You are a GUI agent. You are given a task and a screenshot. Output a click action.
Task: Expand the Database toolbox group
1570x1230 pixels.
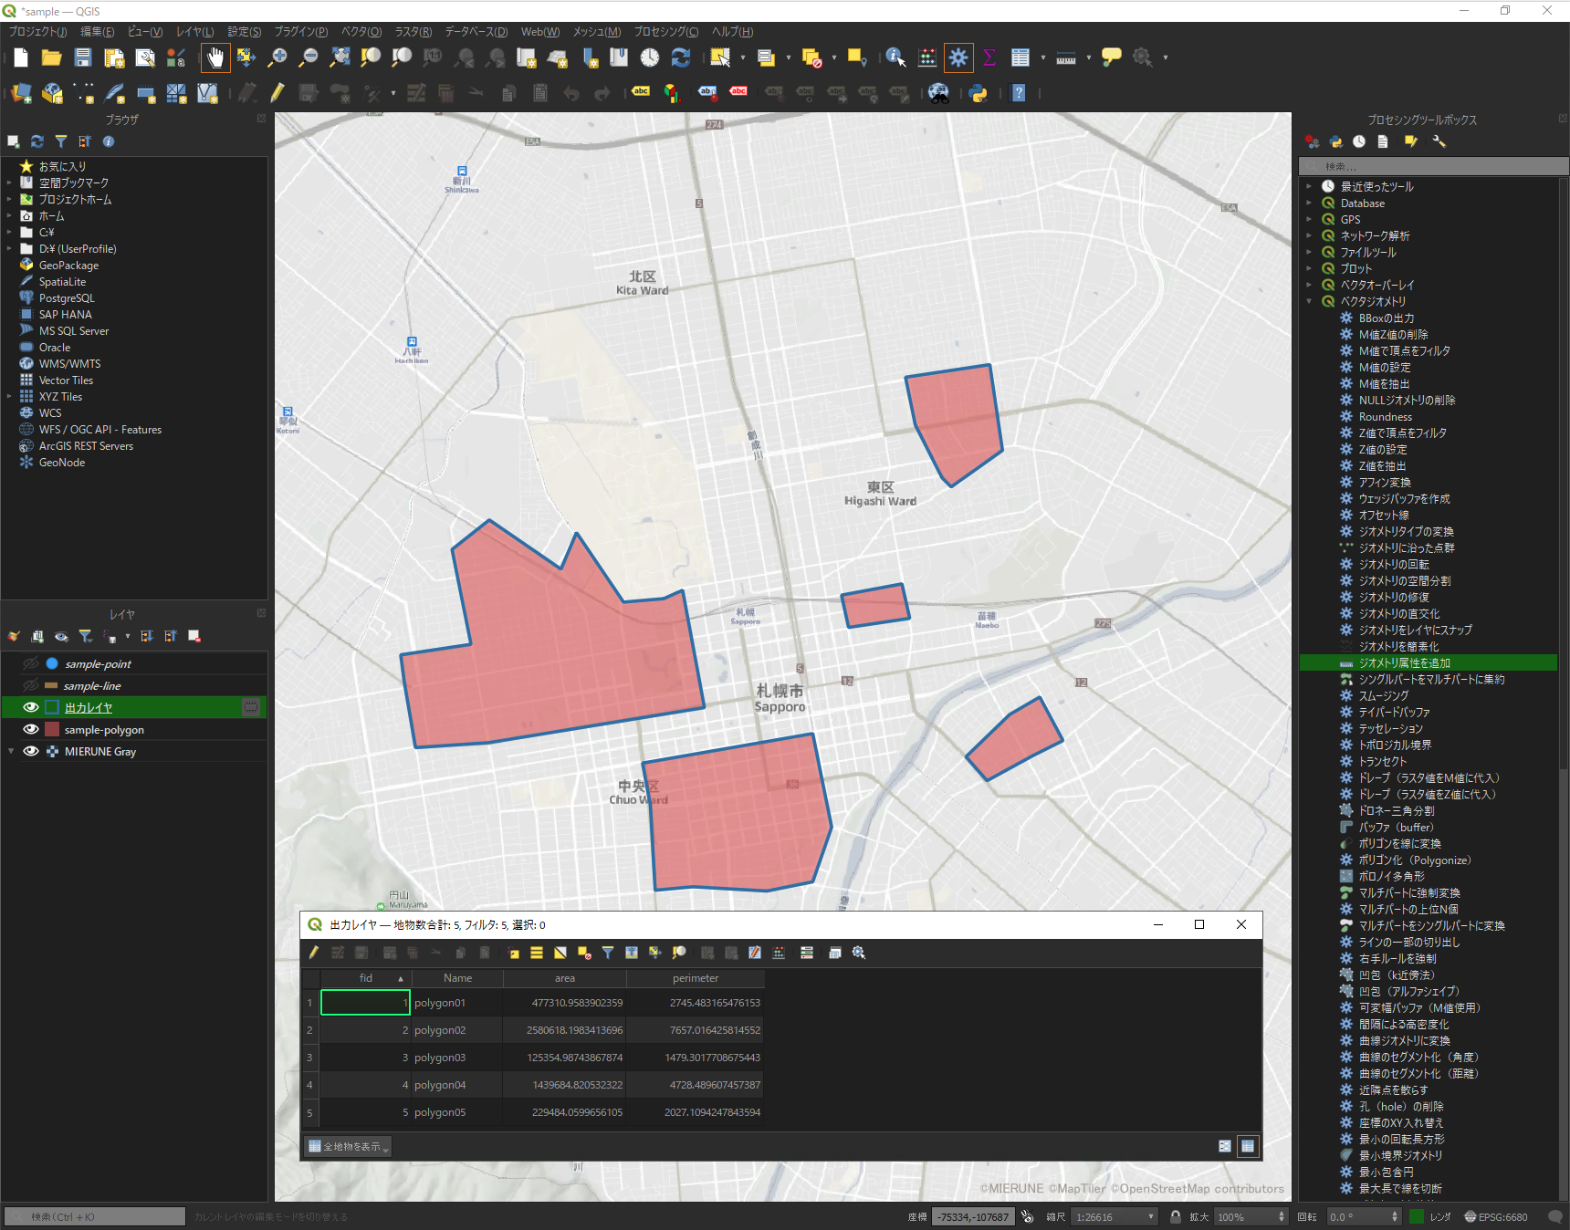pyautogui.click(x=1309, y=203)
